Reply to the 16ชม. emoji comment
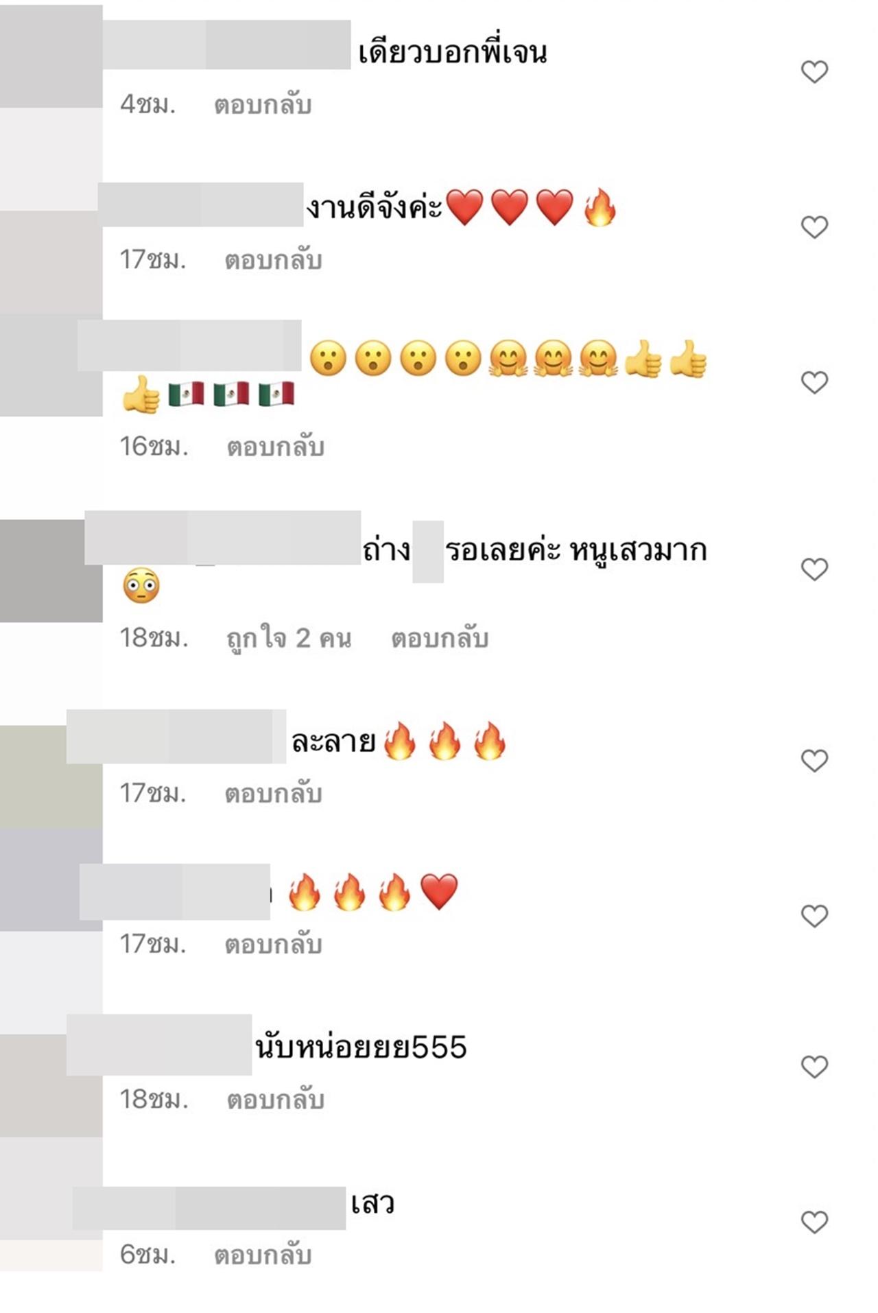The width and height of the screenshot is (878, 1313). [x=276, y=447]
